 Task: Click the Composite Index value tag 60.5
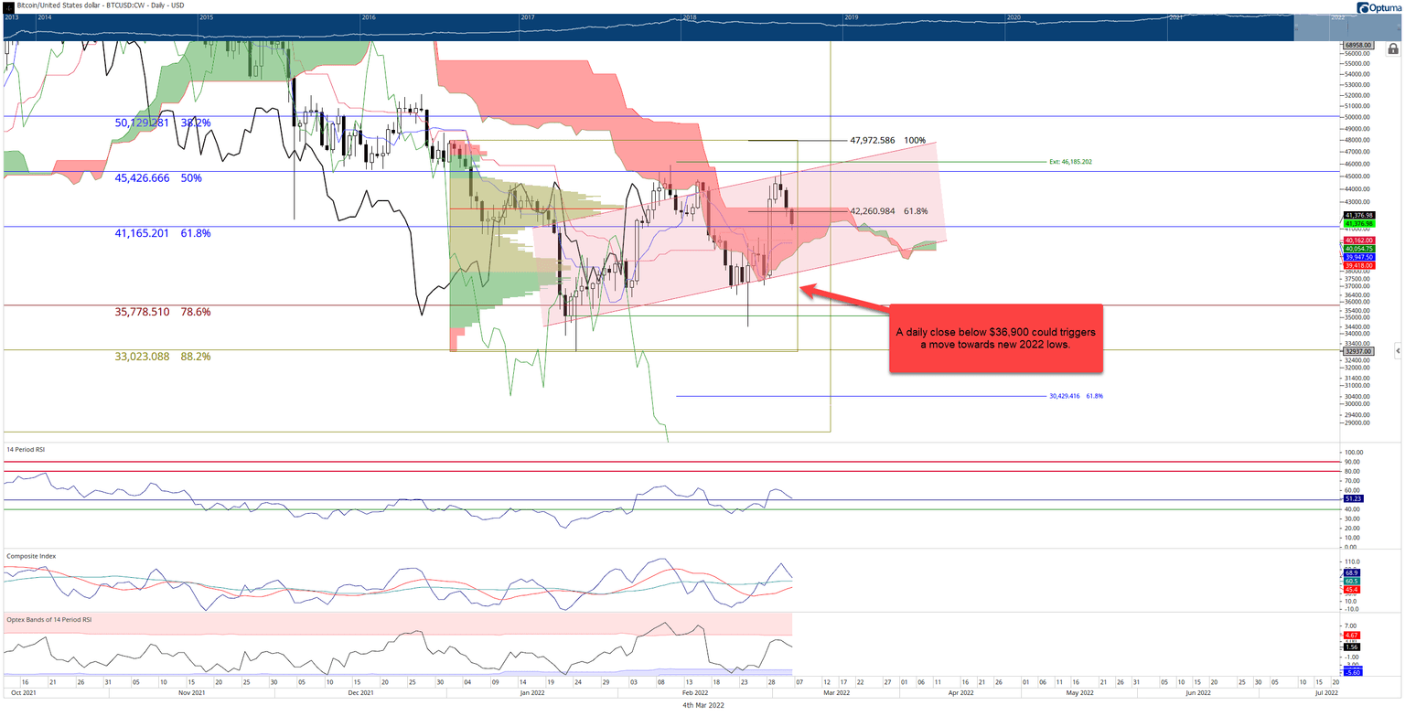1352,581
